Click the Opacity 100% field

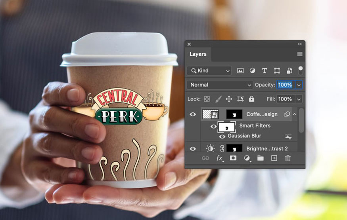pyautogui.click(x=285, y=85)
